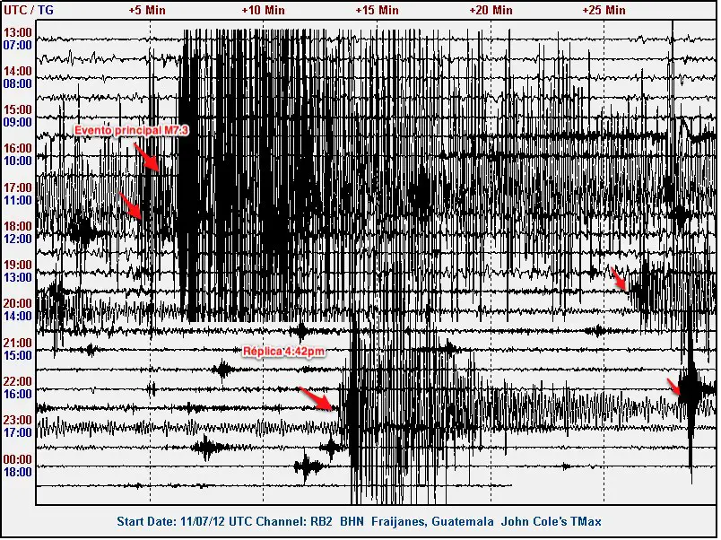Click 'Channel: RB2 BHN' footer text
This screenshot has width=721, height=540.
[309, 522]
